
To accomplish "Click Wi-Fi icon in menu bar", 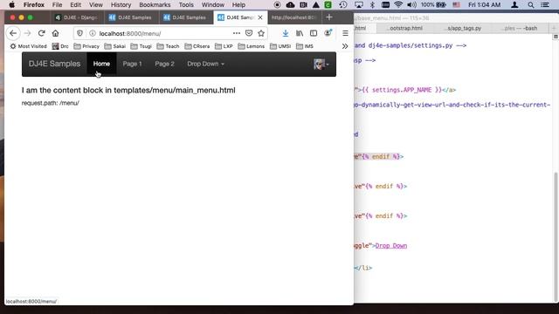I will click(x=398, y=5).
